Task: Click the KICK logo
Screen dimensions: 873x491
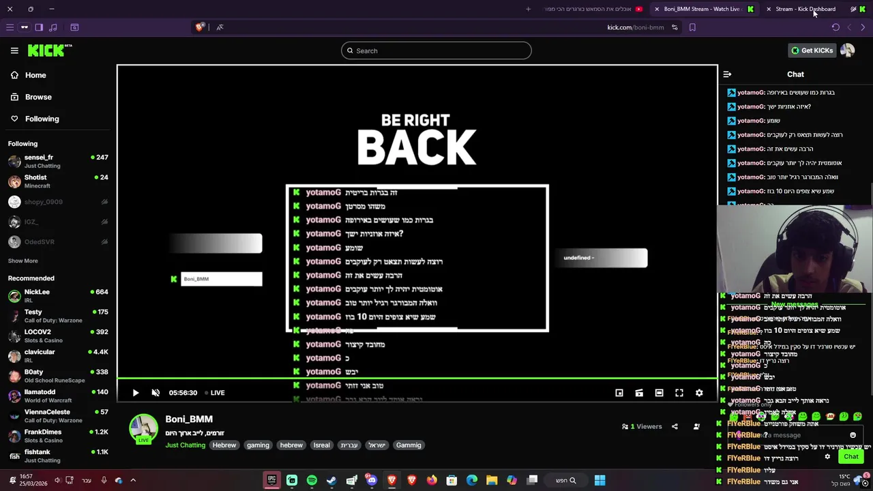Action: pyautogui.click(x=50, y=50)
